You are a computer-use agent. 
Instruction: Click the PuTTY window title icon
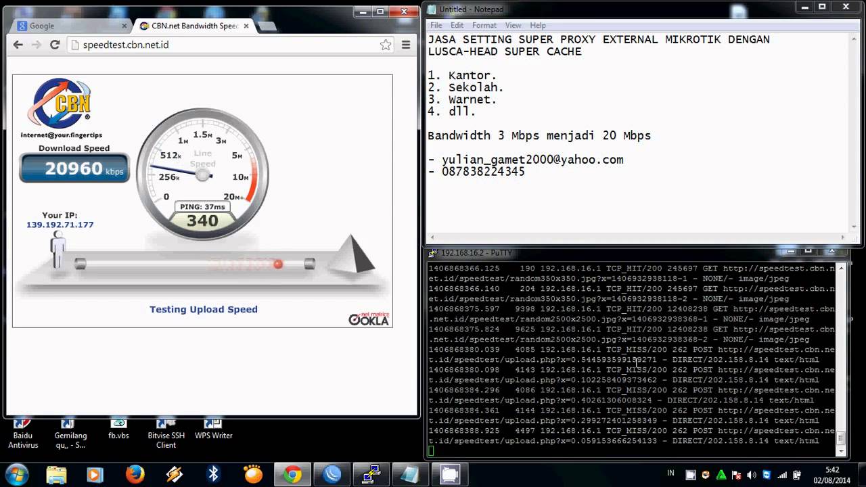[x=433, y=253]
